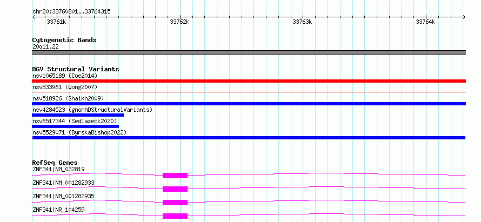Image resolution: width=481 pixels, height=222 pixels.
Task: Open the ZNF341|NR_104259 transcript label
Action: [58, 210]
